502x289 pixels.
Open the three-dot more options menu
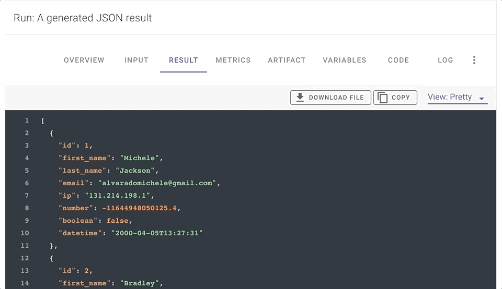click(x=474, y=60)
